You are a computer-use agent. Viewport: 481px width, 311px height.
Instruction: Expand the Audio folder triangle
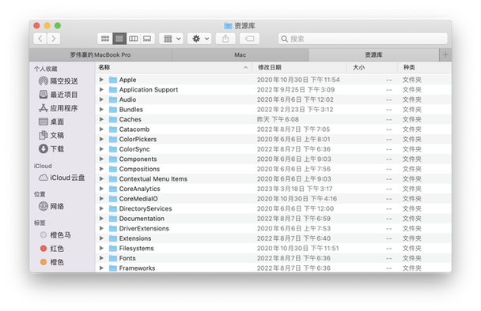point(101,99)
